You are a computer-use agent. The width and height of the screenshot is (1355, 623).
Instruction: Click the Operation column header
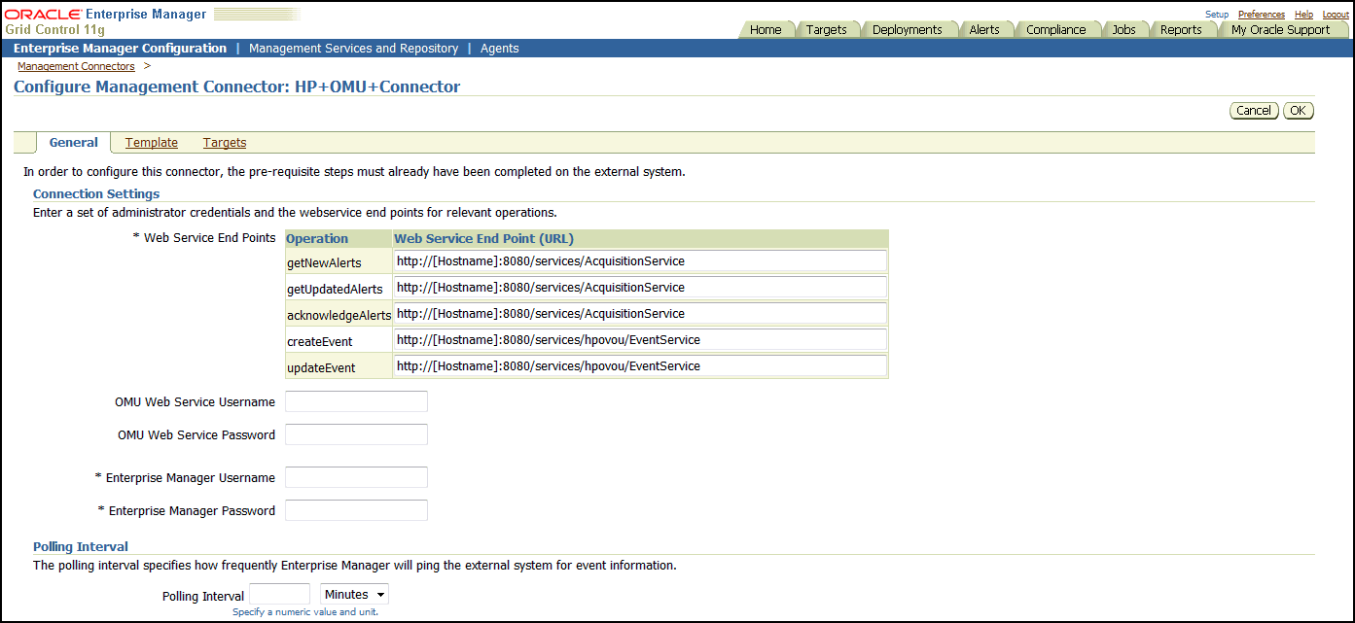(x=317, y=239)
